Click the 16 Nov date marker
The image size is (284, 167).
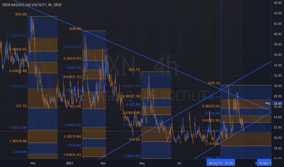[264, 163]
